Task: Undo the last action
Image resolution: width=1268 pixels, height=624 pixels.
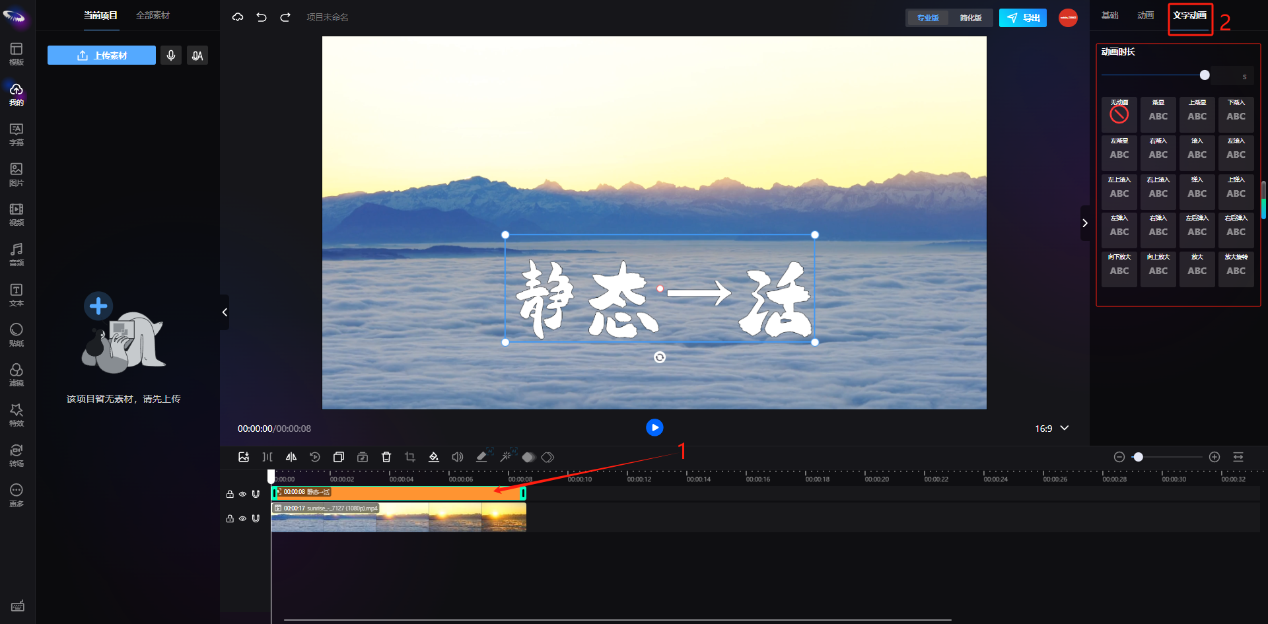Action: point(262,17)
